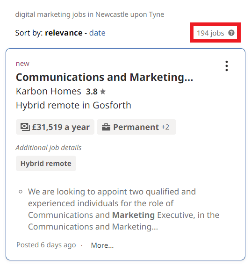The image size is (251, 266).
Task: Open the Communications and Marketing job title
Action: point(105,77)
